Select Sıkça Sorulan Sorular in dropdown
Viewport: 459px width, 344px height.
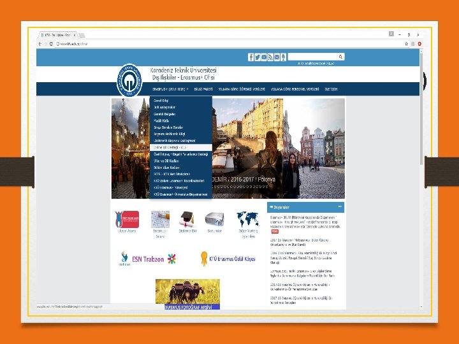click(x=181, y=127)
